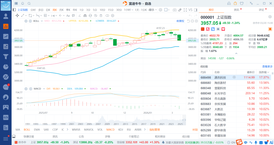Open the 显示 display dropdown
This screenshot has height=145, width=274.
point(153,10)
